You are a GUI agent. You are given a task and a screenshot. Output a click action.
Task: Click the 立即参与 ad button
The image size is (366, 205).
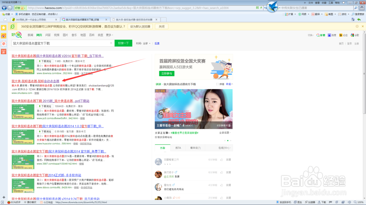tap(167, 74)
